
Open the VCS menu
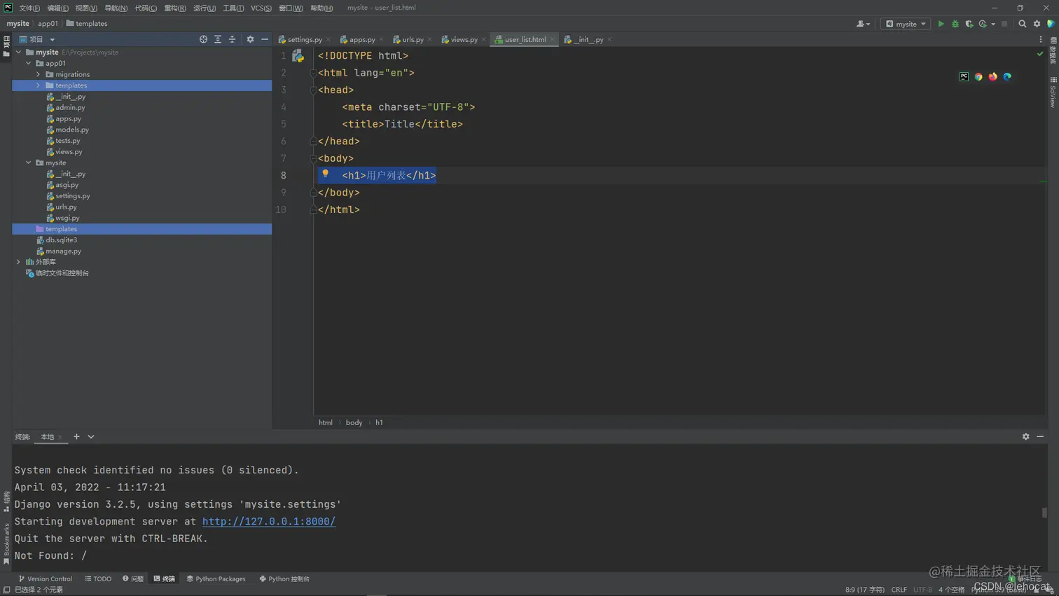pos(261,8)
